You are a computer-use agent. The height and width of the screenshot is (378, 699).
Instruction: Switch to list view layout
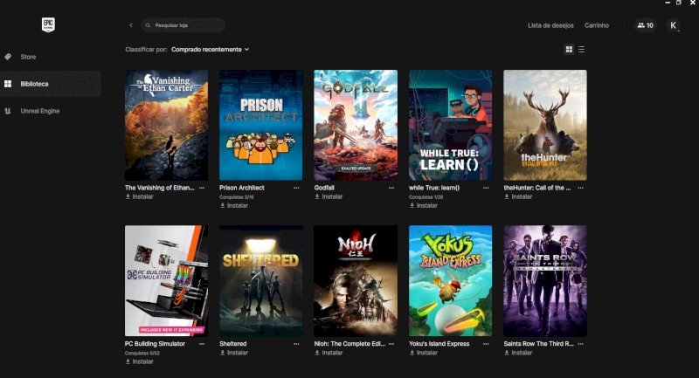(582, 50)
